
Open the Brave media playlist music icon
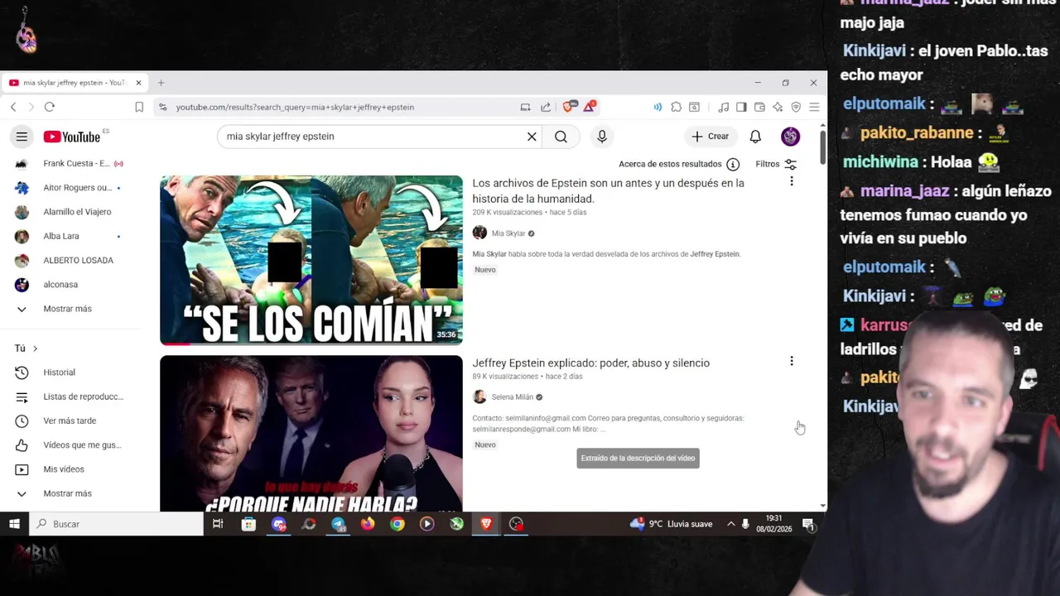(723, 107)
